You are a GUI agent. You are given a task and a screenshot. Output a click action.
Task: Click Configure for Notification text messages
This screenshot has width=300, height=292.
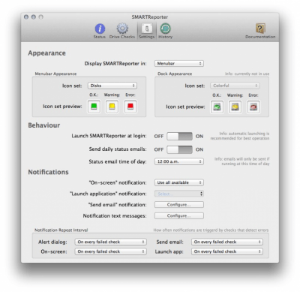click(x=179, y=215)
